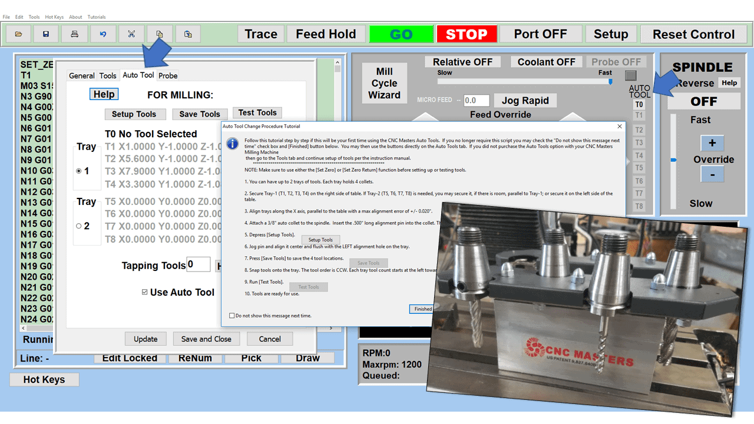Viewport: 754px width, 424px height.
Task: Open the About menu
Action: click(x=75, y=17)
